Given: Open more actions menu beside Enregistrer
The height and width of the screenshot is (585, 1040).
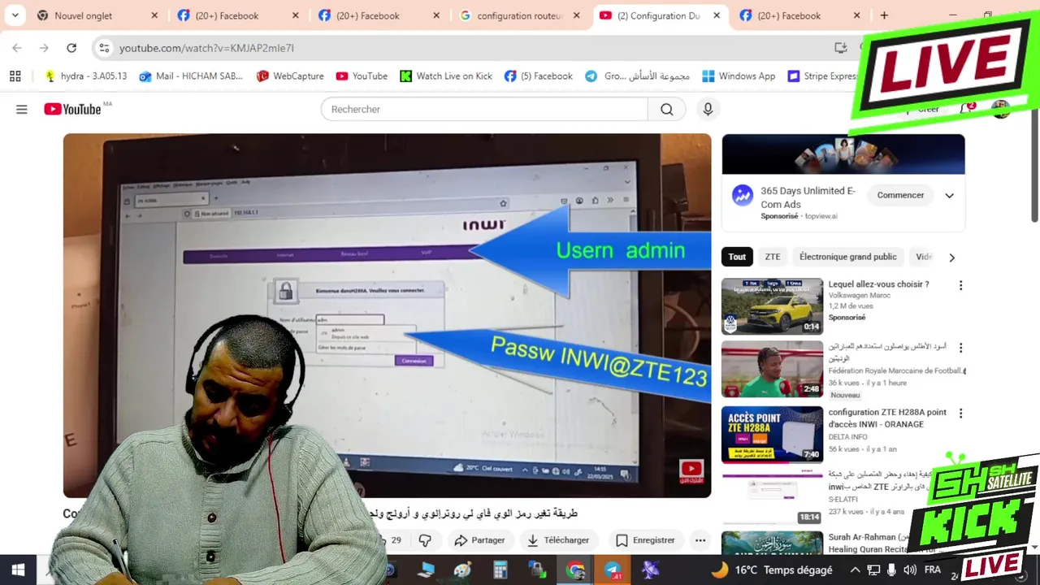Looking at the screenshot, I should [700, 540].
